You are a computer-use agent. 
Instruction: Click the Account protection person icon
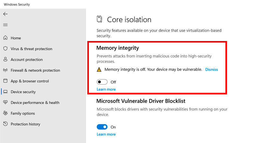(x=5, y=59)
